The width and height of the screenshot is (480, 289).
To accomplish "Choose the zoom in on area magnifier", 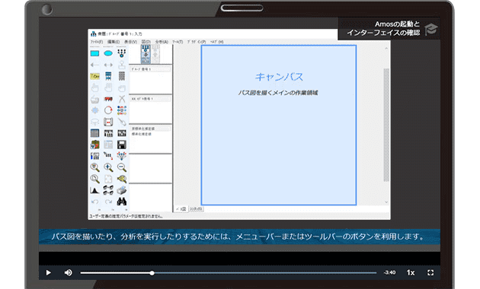I will coord(95,167).
